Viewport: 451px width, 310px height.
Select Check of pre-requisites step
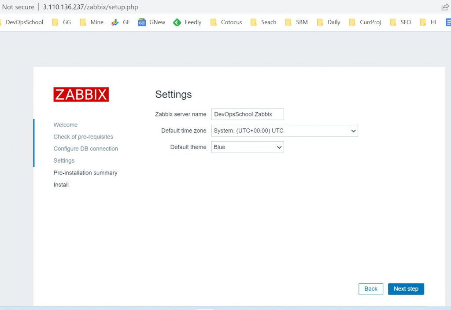tap(83, 137)
